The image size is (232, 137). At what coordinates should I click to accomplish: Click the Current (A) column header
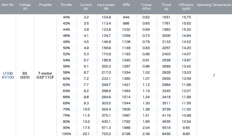click(86, 7)
